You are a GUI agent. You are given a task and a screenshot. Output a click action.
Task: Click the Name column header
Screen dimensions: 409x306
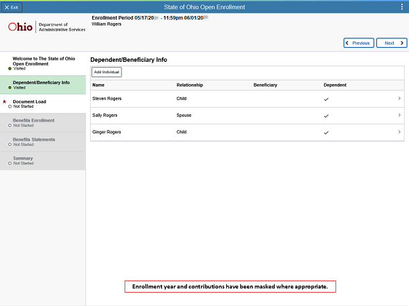pyautogui.click(x=98, y=85)
